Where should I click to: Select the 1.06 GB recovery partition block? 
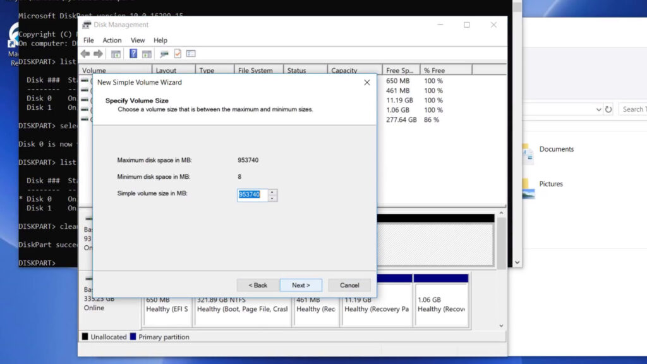[441, 301]
